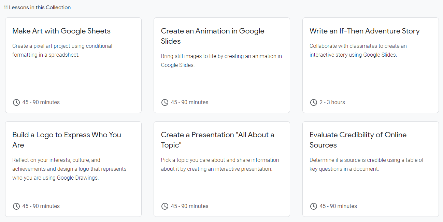Click "Collaborate with classmates" description text
Image resolution: width=443 pixels, height=222 pixels.
pyautogui.click(x=358, y=50)
